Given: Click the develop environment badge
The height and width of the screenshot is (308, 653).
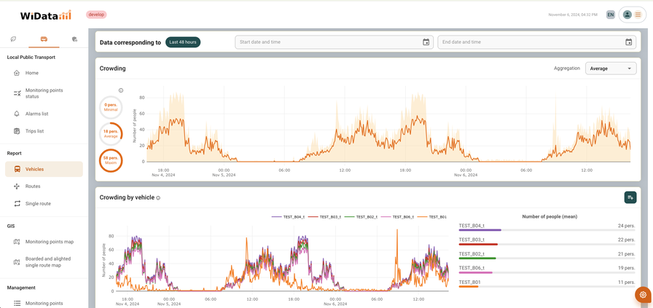Looking at the screenshot, I should [x=96, y=15].
